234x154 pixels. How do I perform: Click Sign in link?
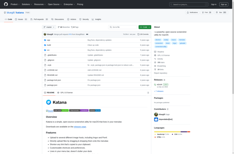point(214,4)
